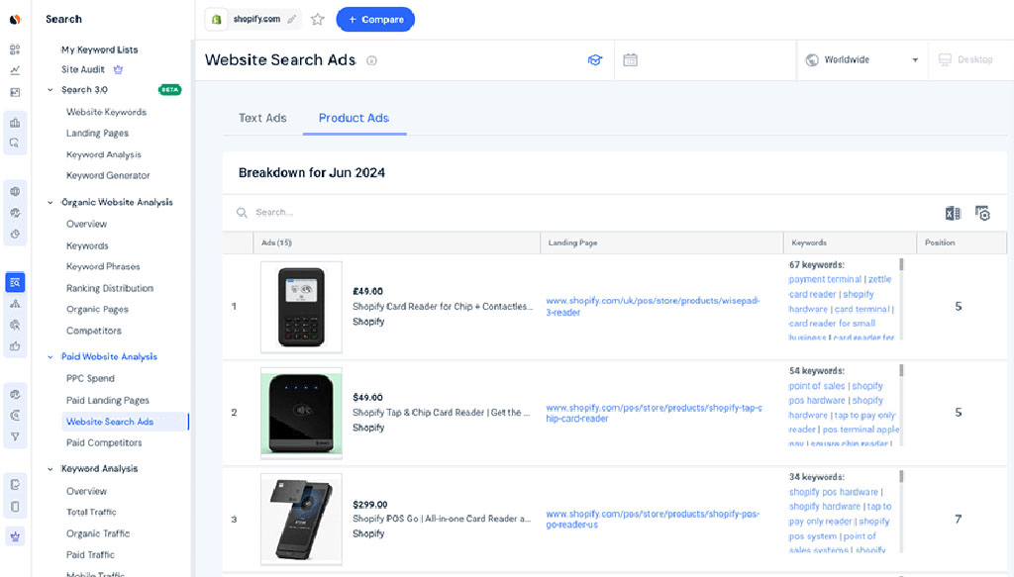Click 'shopify pos hardware' keyword in row 3
Viewport: 1014px width, 577px height.
click(x=834, y=492)
